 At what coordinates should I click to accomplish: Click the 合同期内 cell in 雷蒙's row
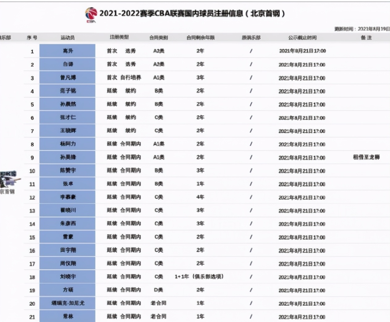pos(131,237)
